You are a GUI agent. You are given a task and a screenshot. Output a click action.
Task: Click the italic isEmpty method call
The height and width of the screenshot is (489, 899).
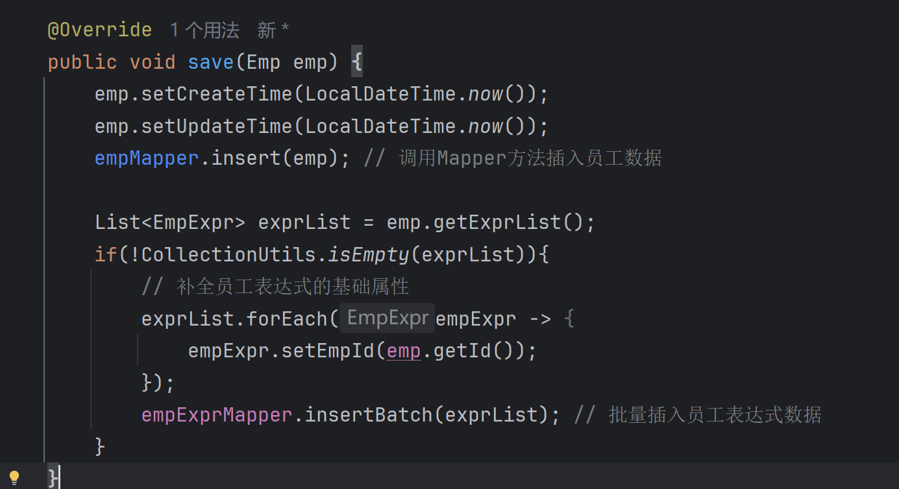click(x=368, y=254)
